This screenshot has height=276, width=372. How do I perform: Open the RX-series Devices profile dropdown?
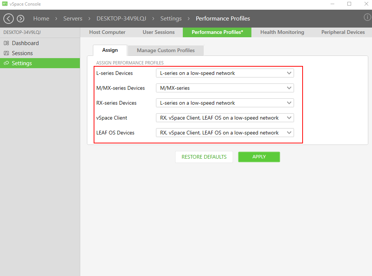[x=225, y=103]
